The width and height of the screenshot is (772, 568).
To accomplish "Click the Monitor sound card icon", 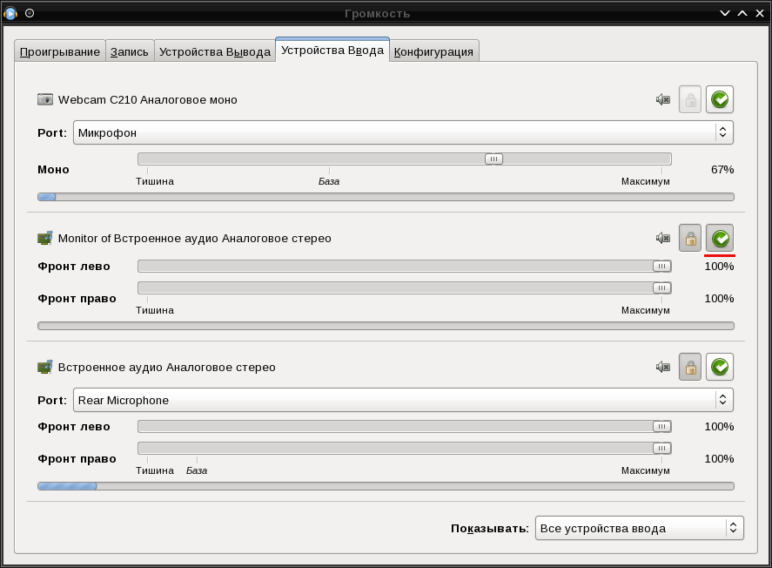I will coord(45,239).
